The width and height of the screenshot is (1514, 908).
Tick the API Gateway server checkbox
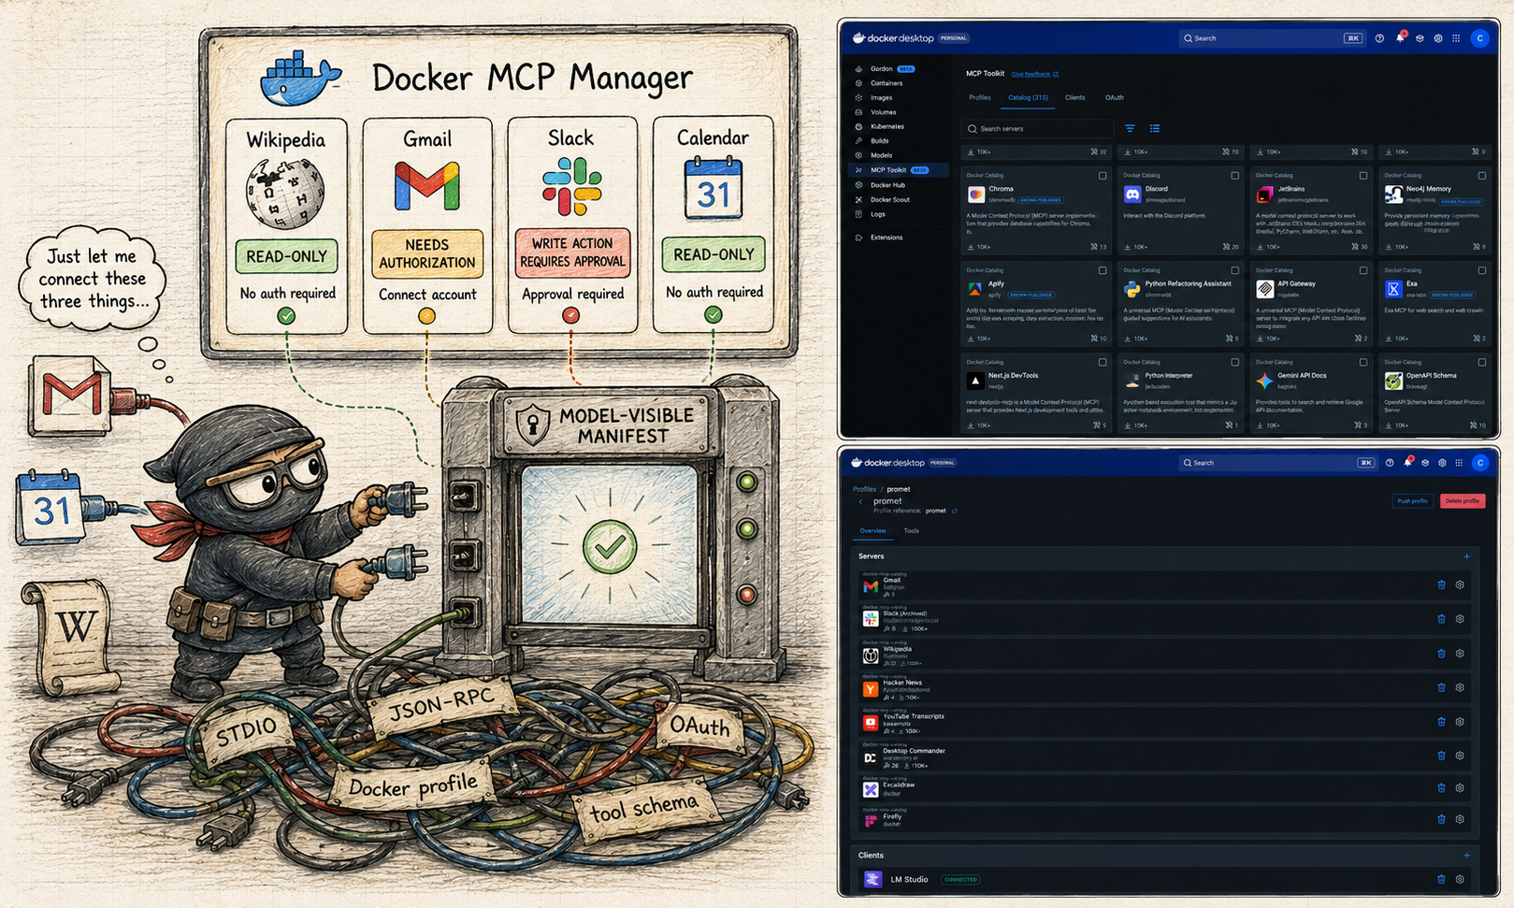coord(1363,270)
